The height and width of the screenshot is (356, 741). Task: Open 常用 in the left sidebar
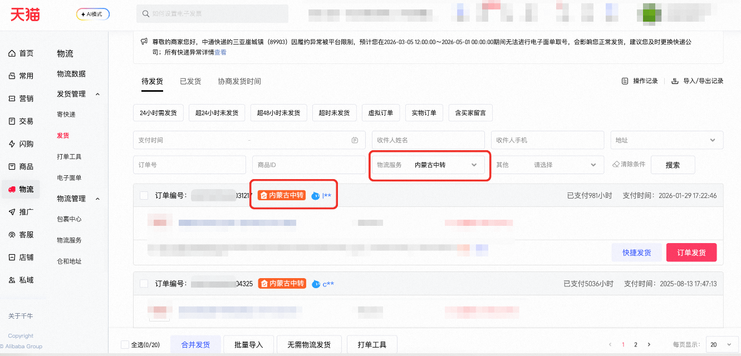[x=21, y=76]
